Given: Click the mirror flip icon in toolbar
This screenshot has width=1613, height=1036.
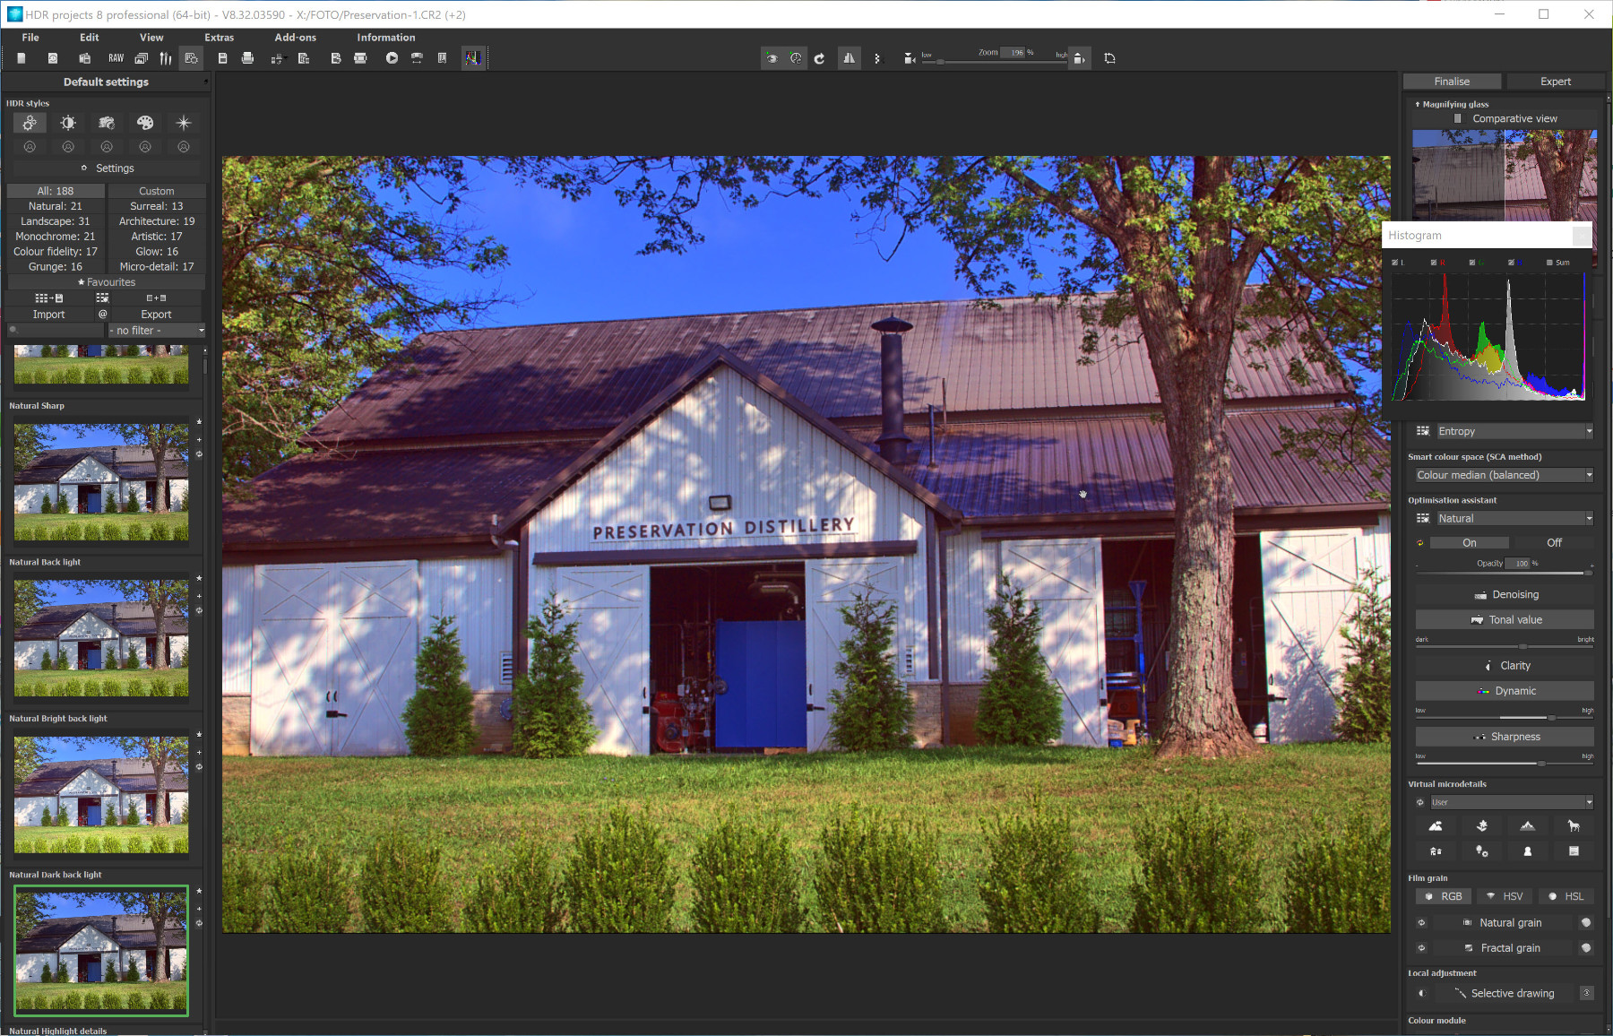Looking at the screenshot, I should [849, 58].
